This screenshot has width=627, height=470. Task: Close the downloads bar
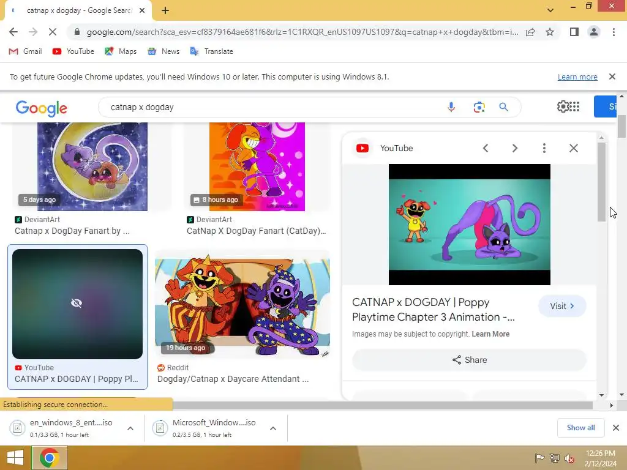click(616, 428)
